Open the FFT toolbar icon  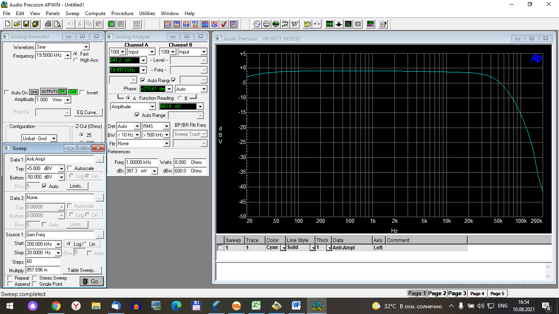196,24
